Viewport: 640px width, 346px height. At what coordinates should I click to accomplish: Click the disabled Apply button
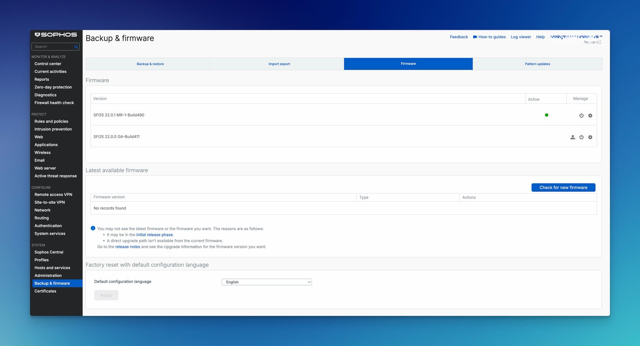pos(106,295)
